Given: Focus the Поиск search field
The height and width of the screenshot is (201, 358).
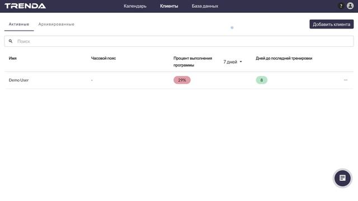Looking at the screenshot, I should coord(179,41).
